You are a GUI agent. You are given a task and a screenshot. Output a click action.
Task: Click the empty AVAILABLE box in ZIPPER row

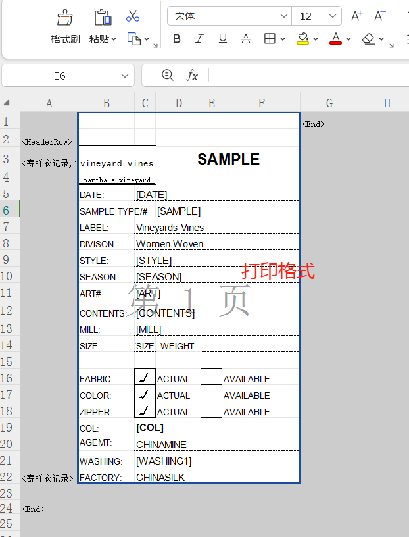point(211,409)
